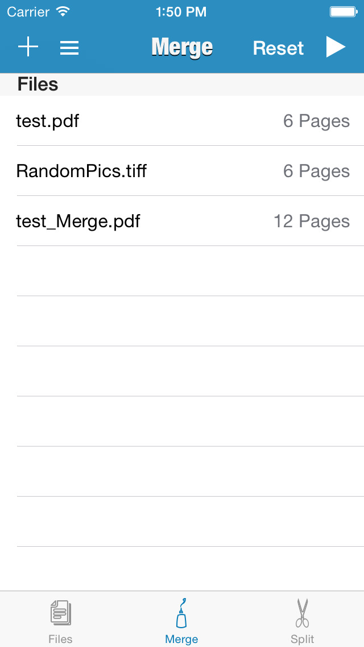The image size is (364, 647).
Task: Tap the 6 Pages label for RandomPics.tiff
Action: click(316, 171)
